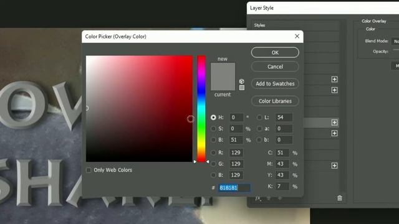Click the web-safe color small swatch
Viewport: 399px width, 224px height.
(x=242, y=88)
